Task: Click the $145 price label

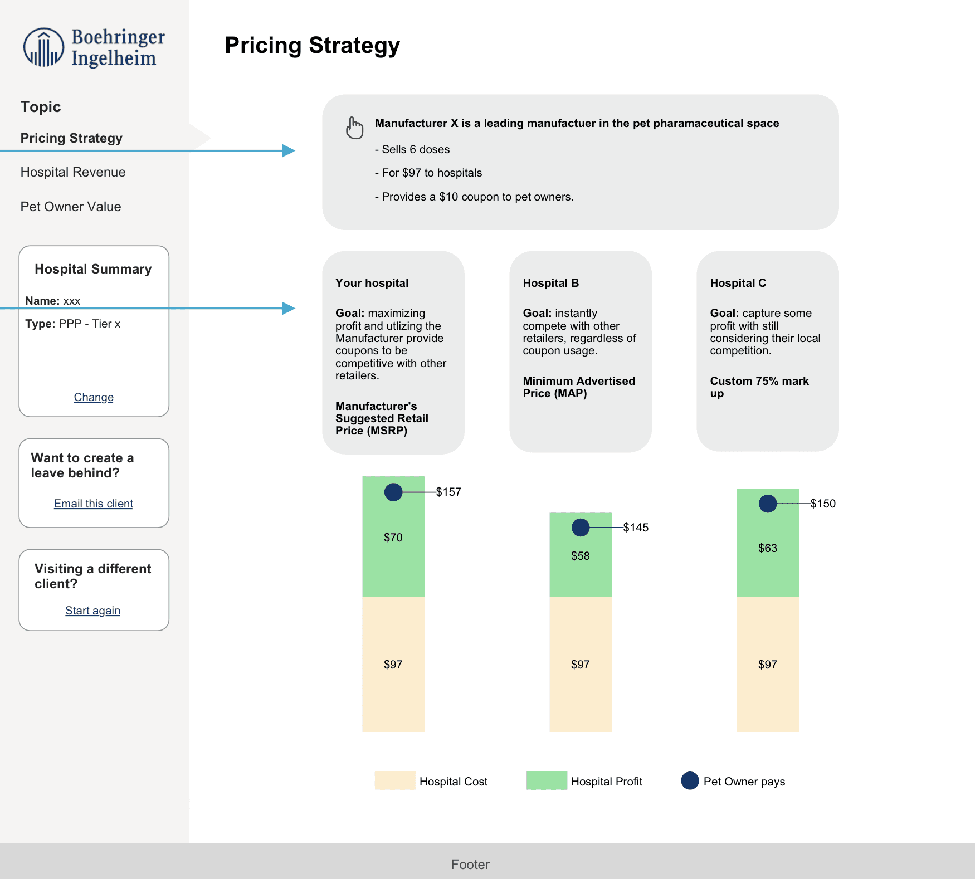Action: tap(636, 528)
